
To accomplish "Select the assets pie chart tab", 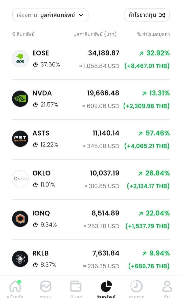I will coord(106,286).
